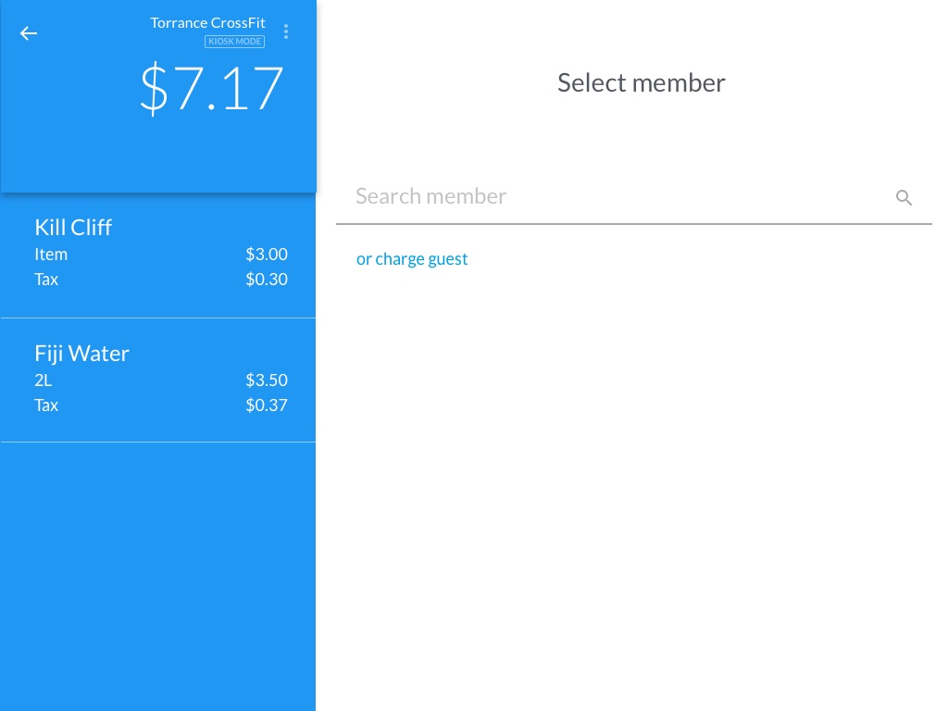Screen dimensions: 948x711
Task: Click the empty blue area below cart items
Action: click(157, 574)
